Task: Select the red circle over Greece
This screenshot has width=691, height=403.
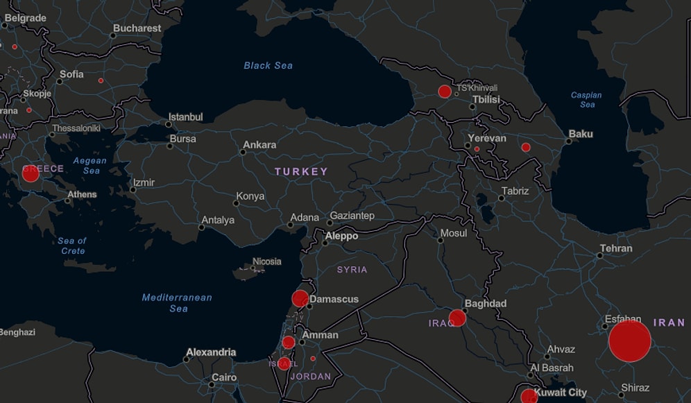Action: point(31,173)
